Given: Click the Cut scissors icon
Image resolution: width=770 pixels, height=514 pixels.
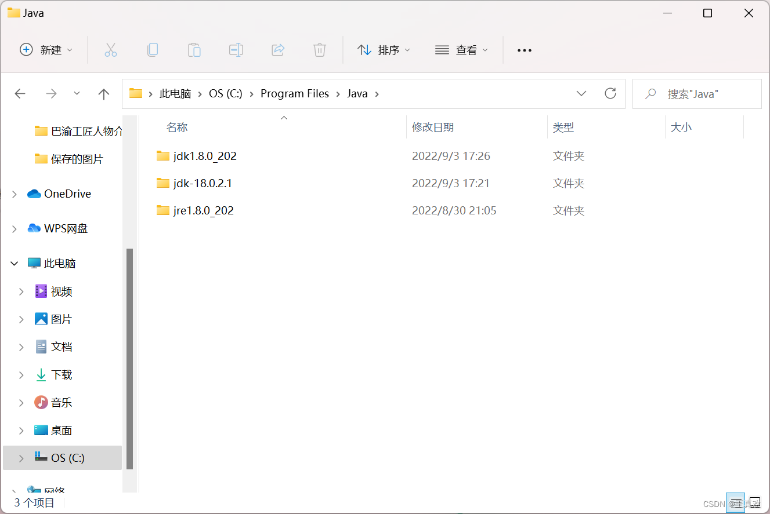Looking at the screenshot, I should point(111,50).
